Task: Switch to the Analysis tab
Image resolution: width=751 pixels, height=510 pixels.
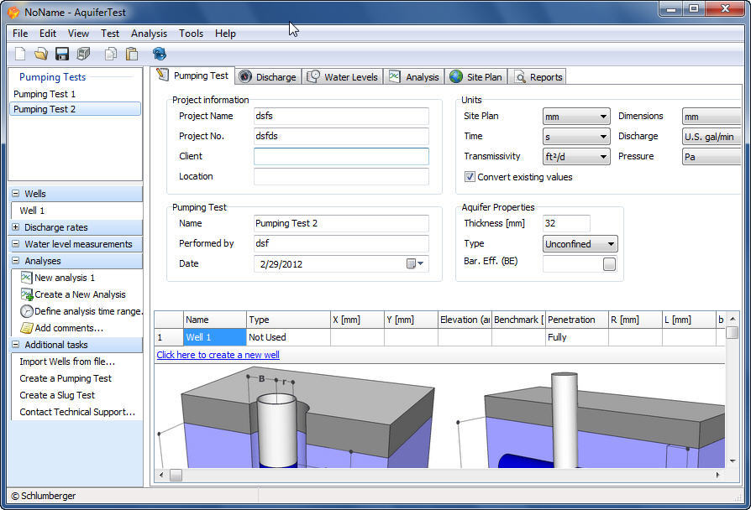Action: coord(415,76)
